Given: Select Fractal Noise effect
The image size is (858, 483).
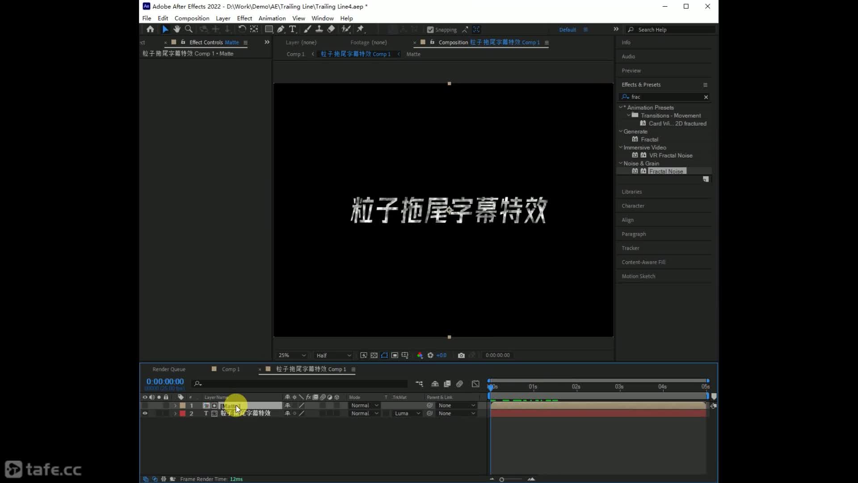Looking at the screenshot, I should pos(666,171).
